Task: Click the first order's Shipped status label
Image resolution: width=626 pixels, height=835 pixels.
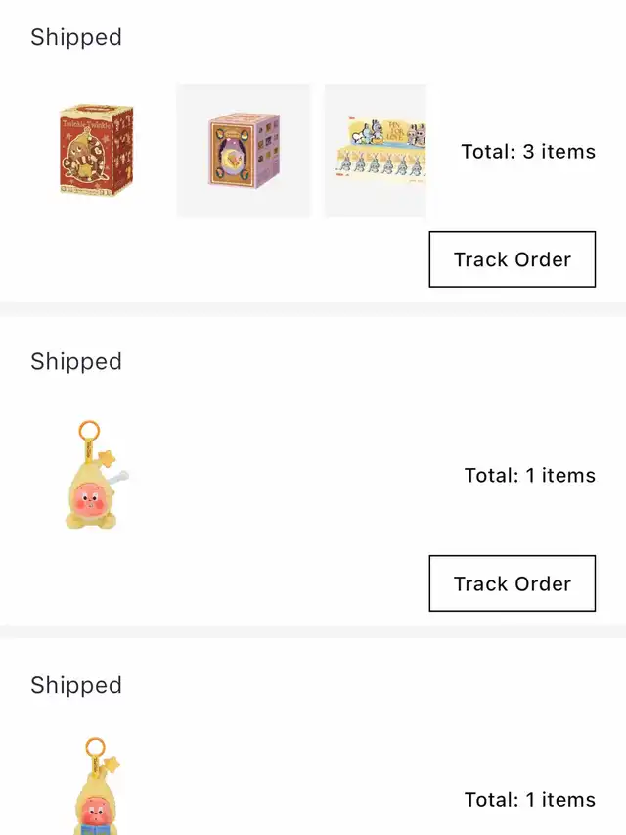Action: coord(76,37)
